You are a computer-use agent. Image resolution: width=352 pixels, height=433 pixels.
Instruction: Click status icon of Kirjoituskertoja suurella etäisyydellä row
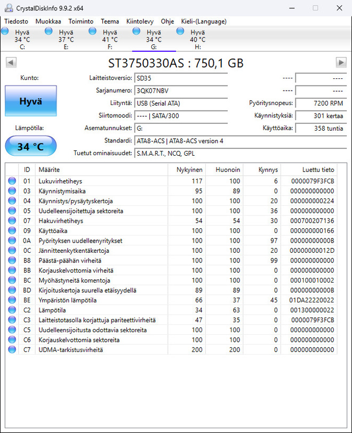[12, 290]
